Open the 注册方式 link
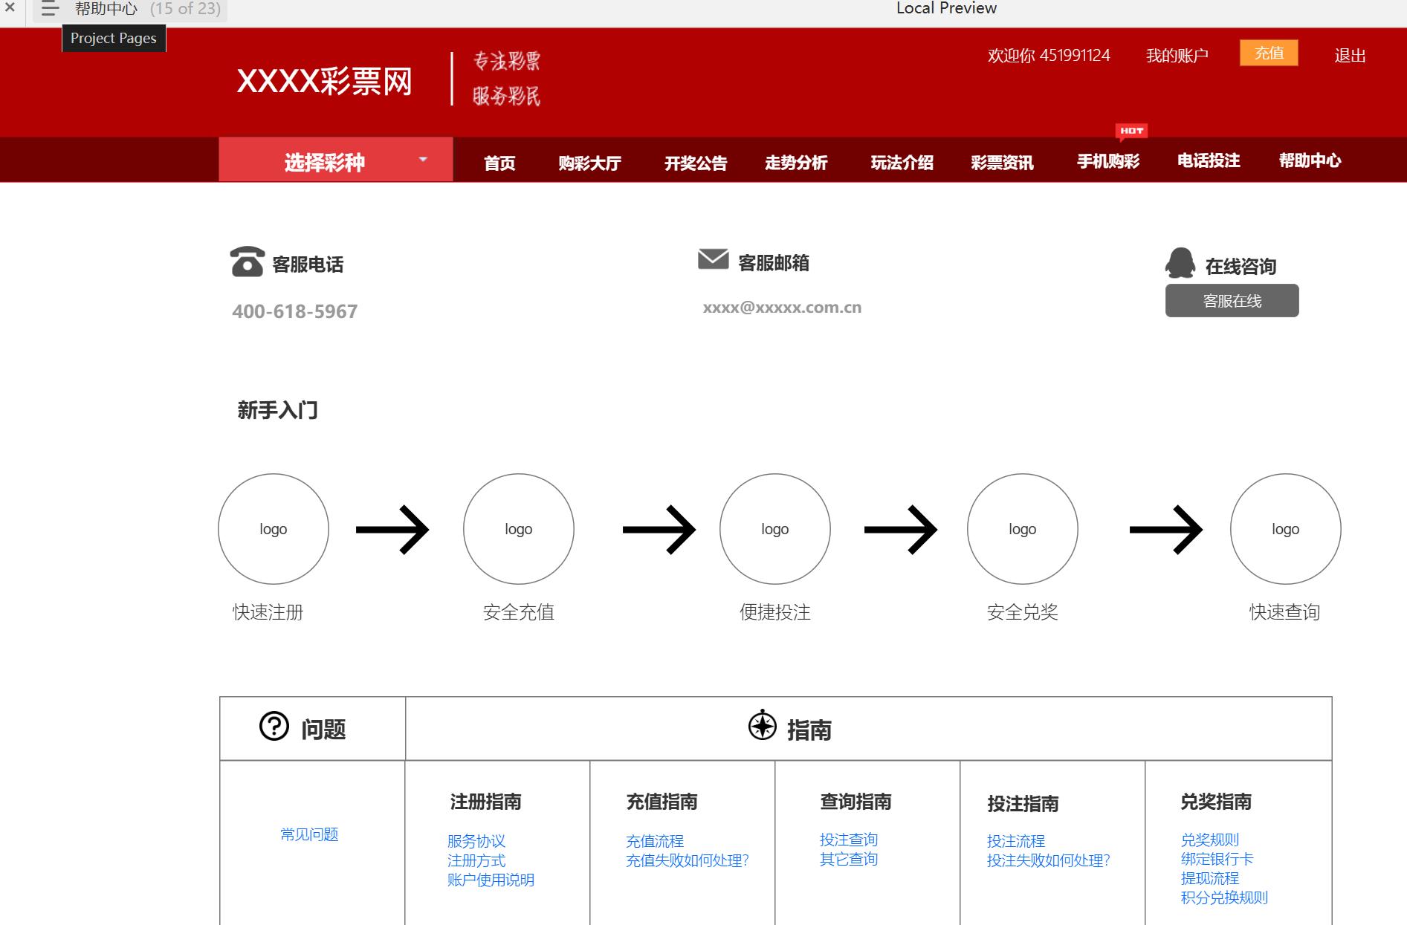Image resolution: width=1407 pixels, height=925 pixels. click(x=476, y=860)
